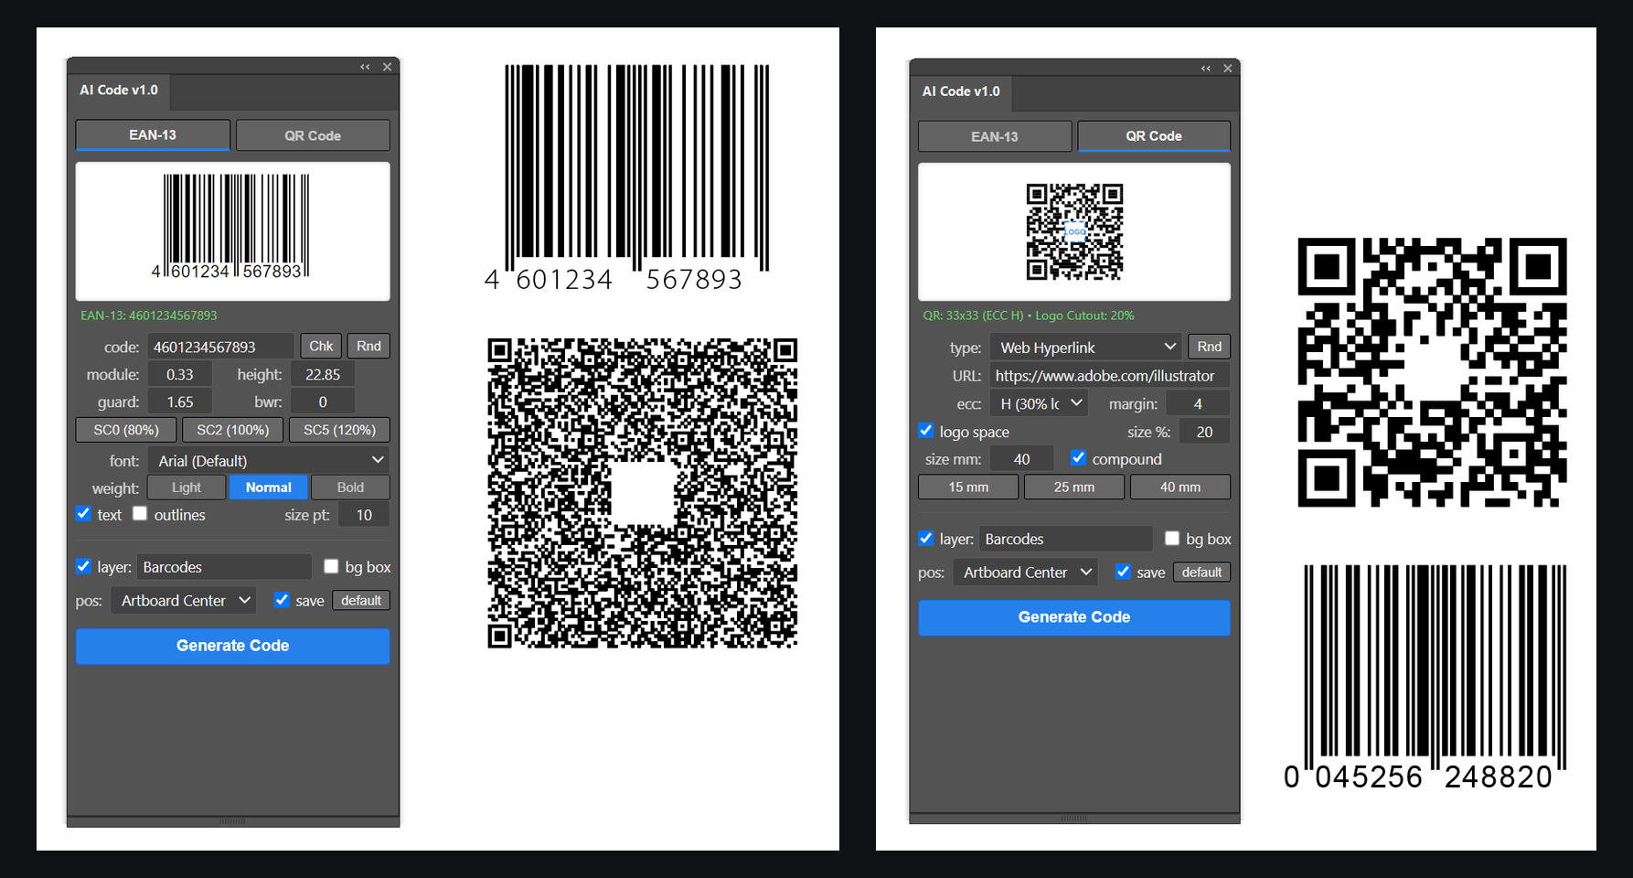The height and width of the screenshot is (878, 1633).
Task: Collapse the right AI Code panel with double-arrow icon
Action: pyautogui.click(x=1206, y=69)
